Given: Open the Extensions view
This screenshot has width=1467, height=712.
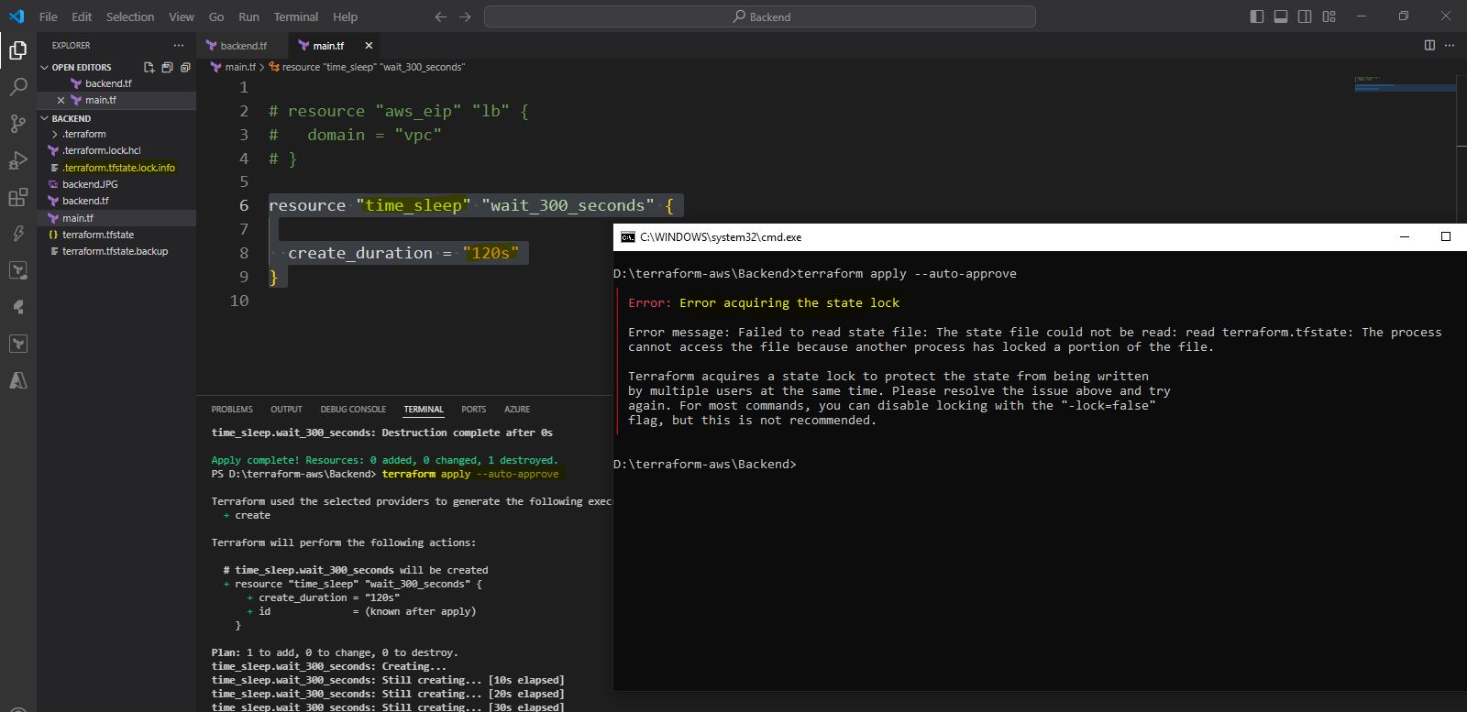Looking at the screenshot, I should [x=17, y=198].
